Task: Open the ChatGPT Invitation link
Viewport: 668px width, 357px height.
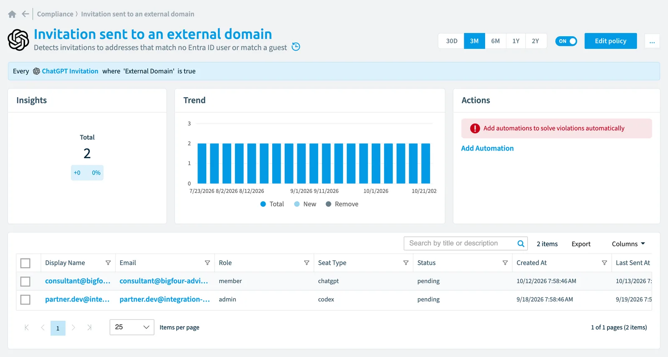Action: tap(70, 71)
